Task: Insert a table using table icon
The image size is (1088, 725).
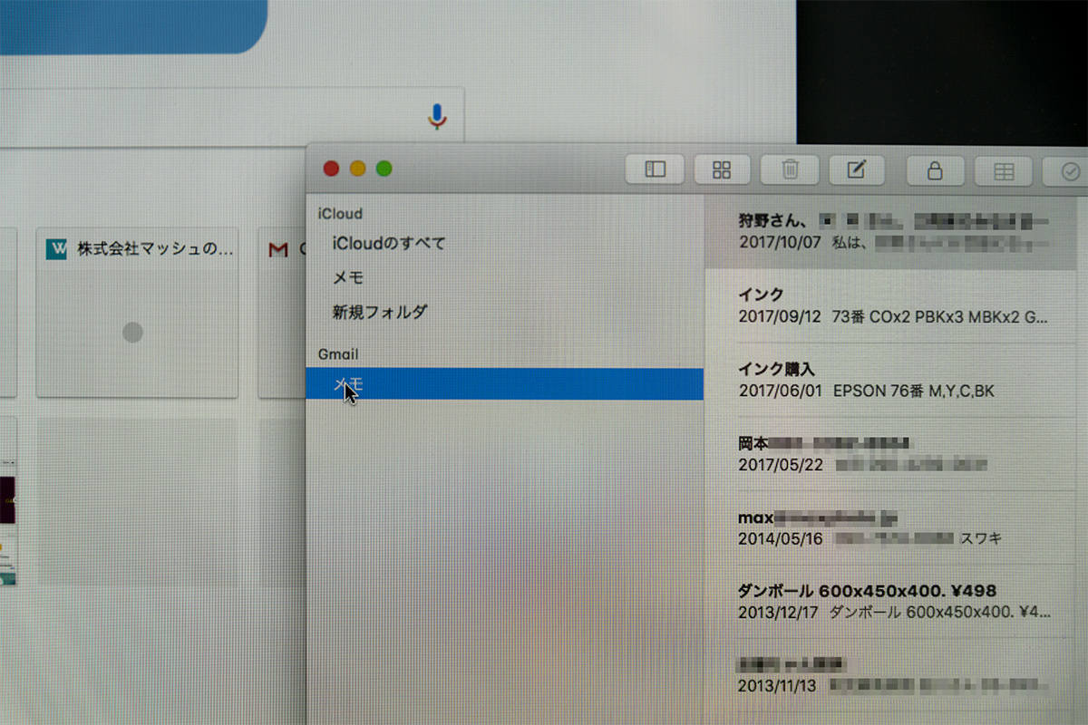Action: pyautogui.click(x=1004, y=170)
